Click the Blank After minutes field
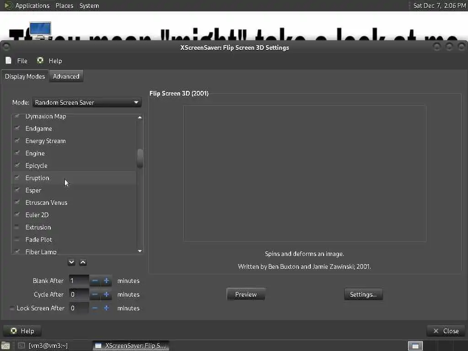Image resolution: width=468 pixels, height=351 pixels. 79,281
